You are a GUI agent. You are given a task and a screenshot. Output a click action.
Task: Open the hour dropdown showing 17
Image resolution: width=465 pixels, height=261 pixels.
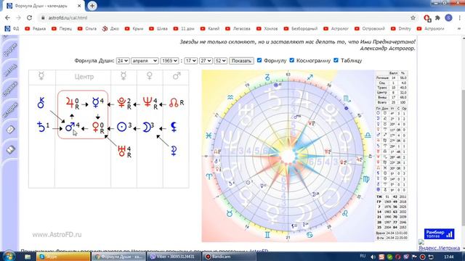pyautogui.click(x=190, y=61)
